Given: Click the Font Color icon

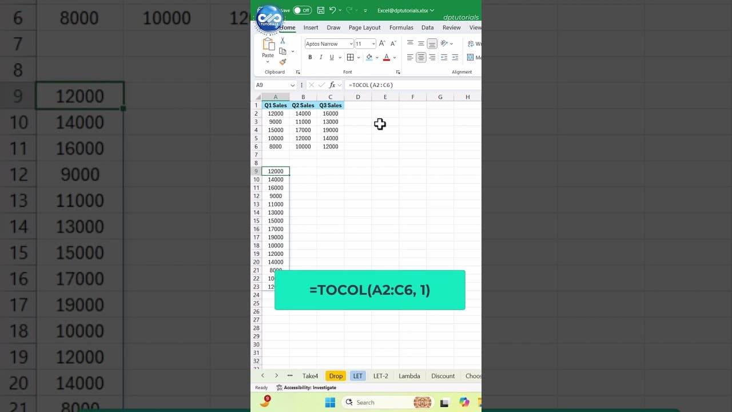Looking at the screenshot, I should [387, 57].
